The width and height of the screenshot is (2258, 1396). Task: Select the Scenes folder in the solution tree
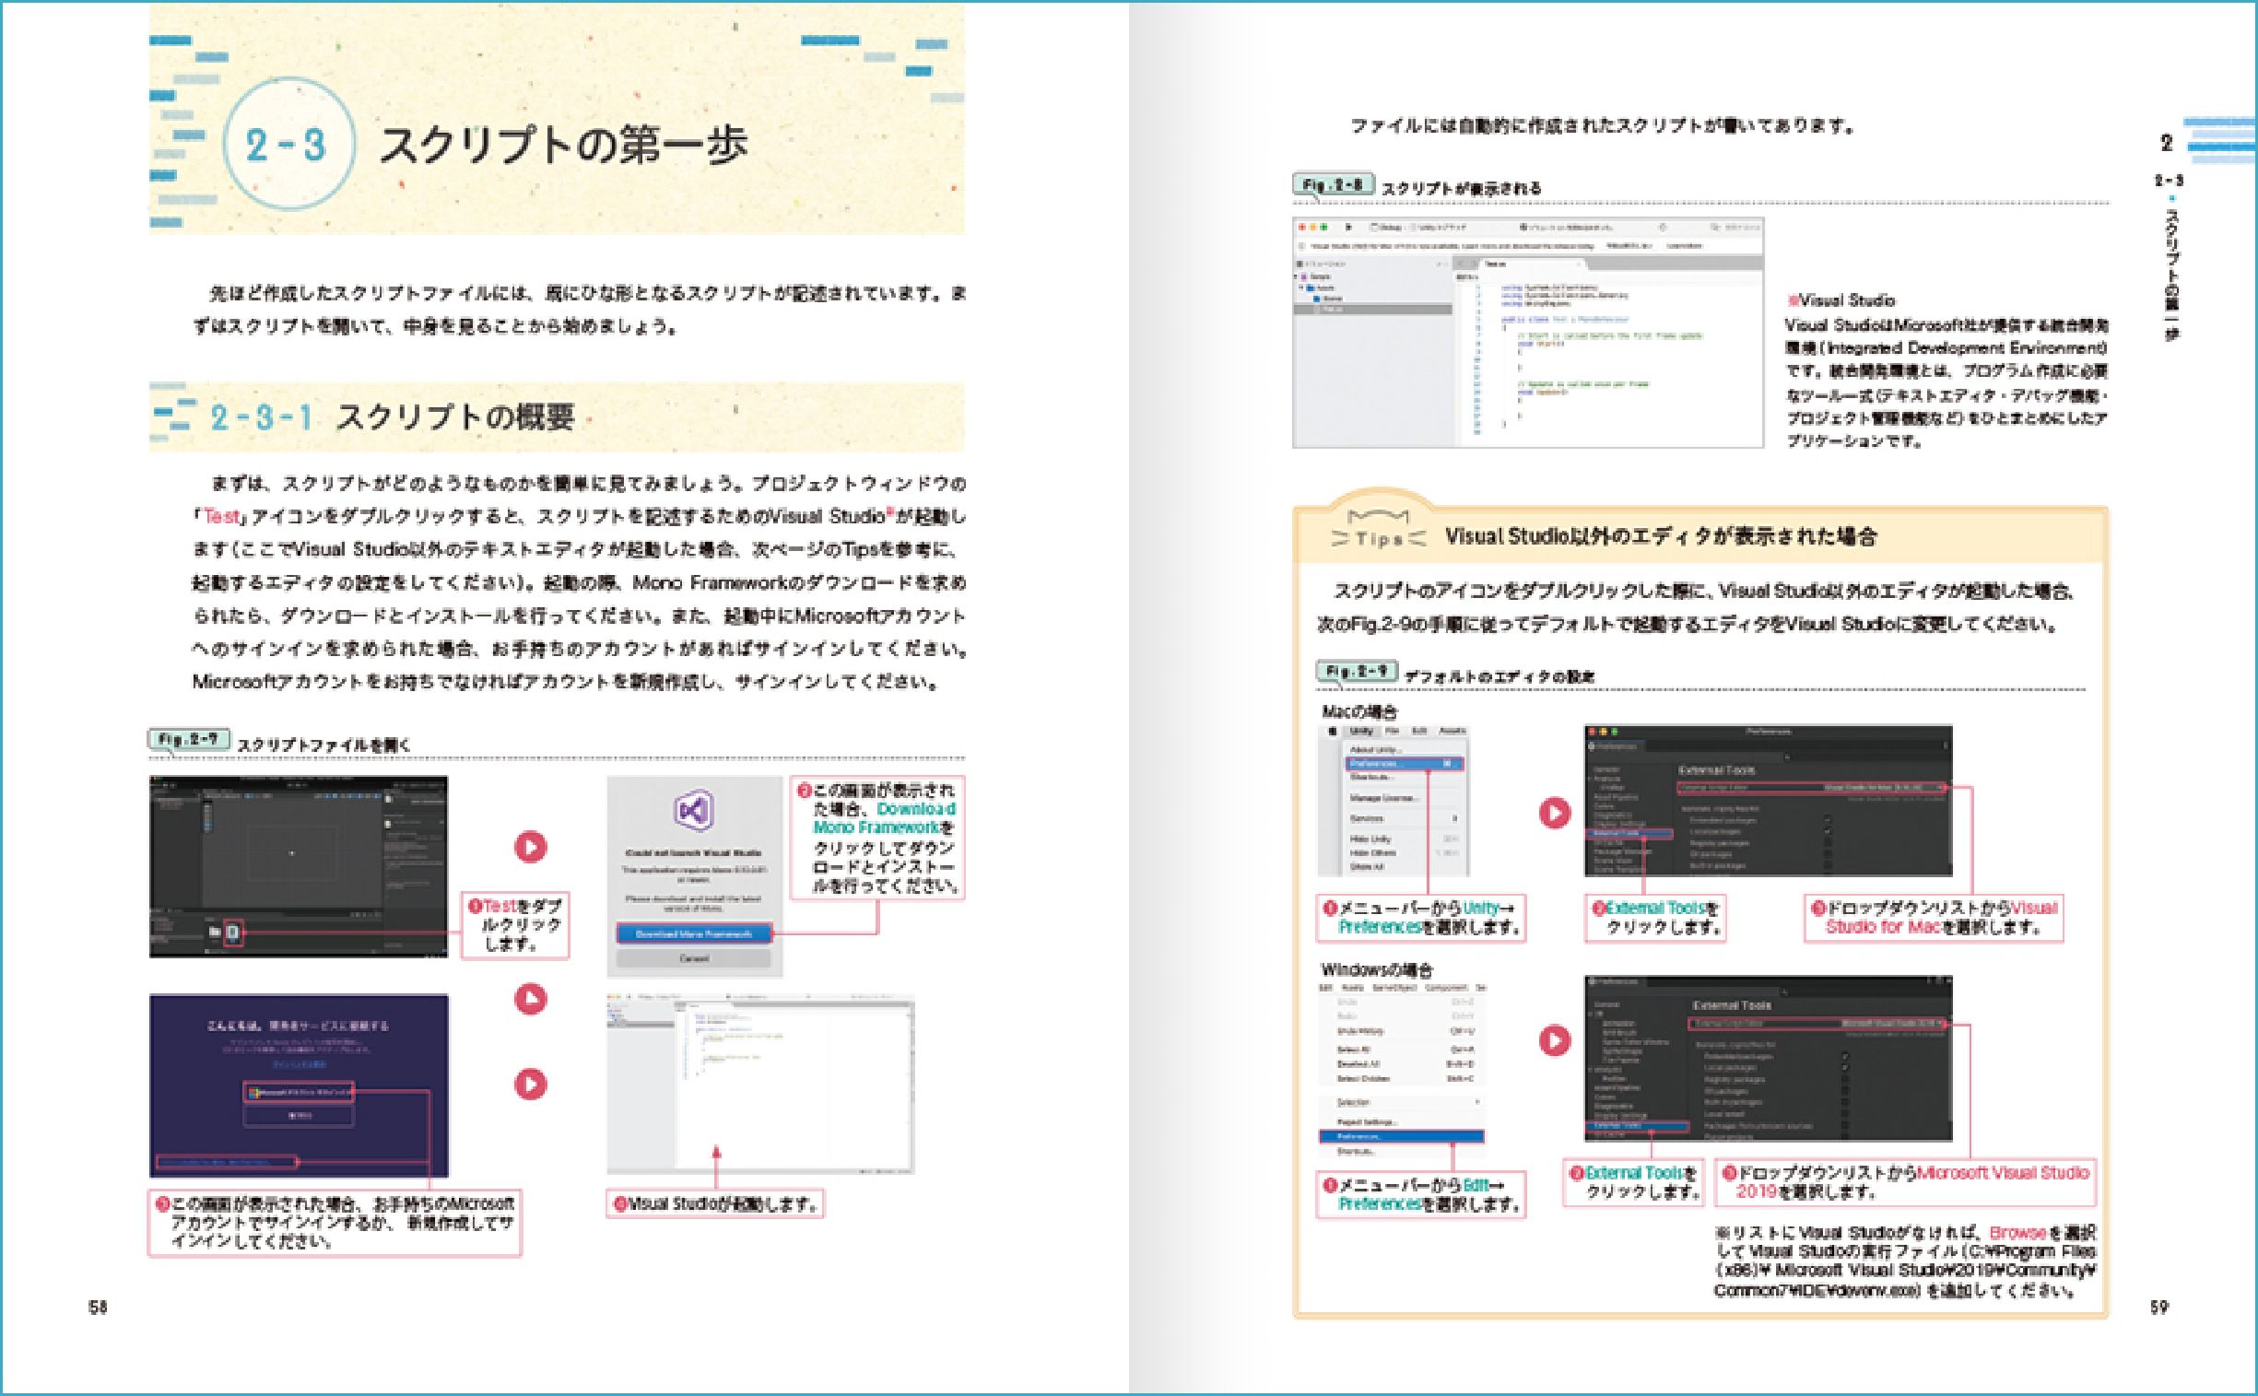click(x=1329, y=299)
